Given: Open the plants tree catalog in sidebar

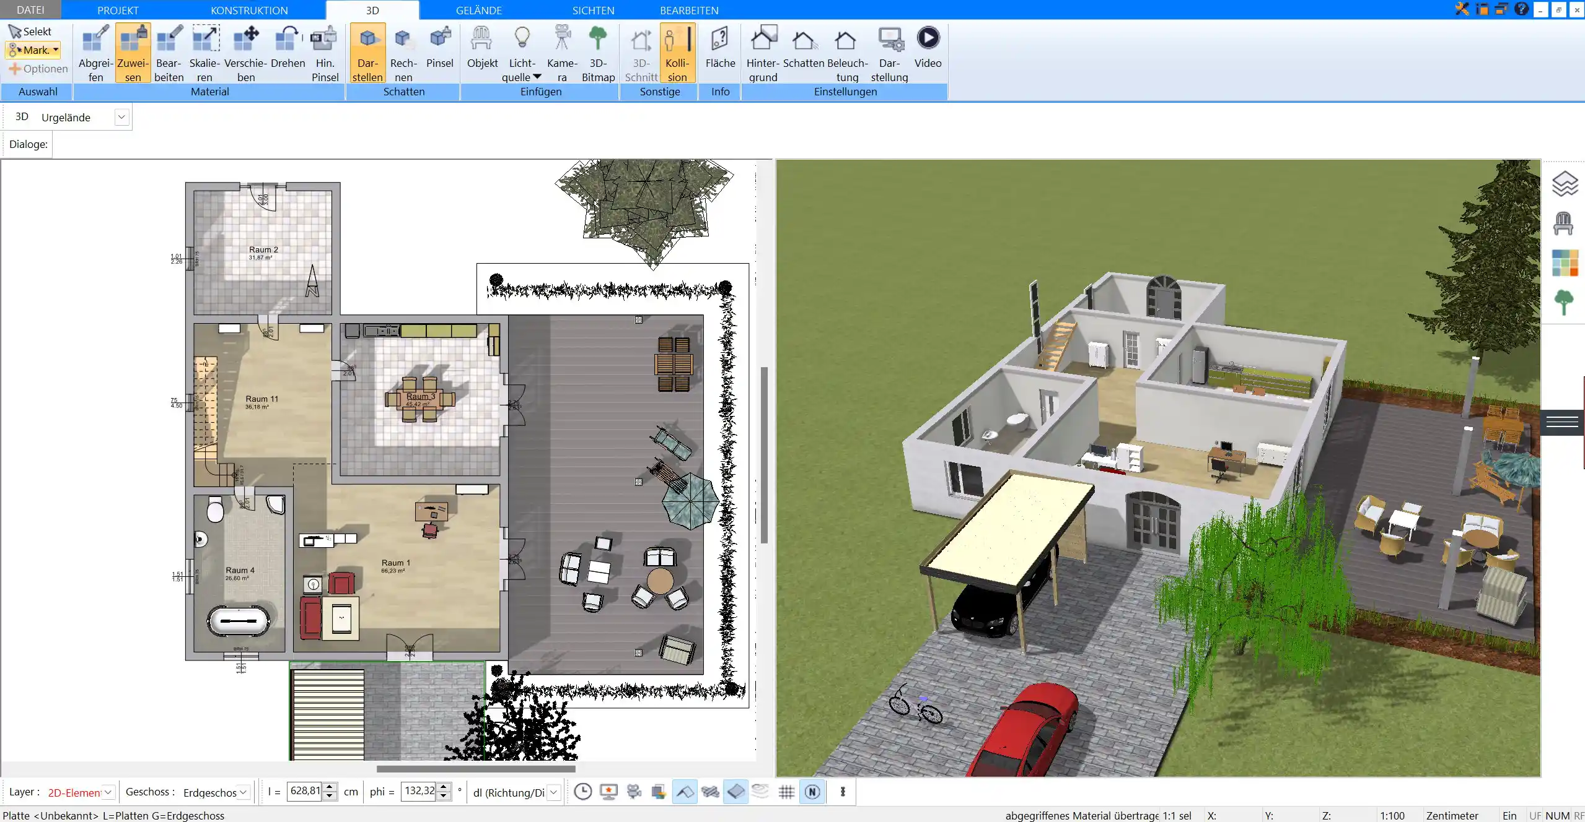Looking at the screenshot, I should 1563,303.
